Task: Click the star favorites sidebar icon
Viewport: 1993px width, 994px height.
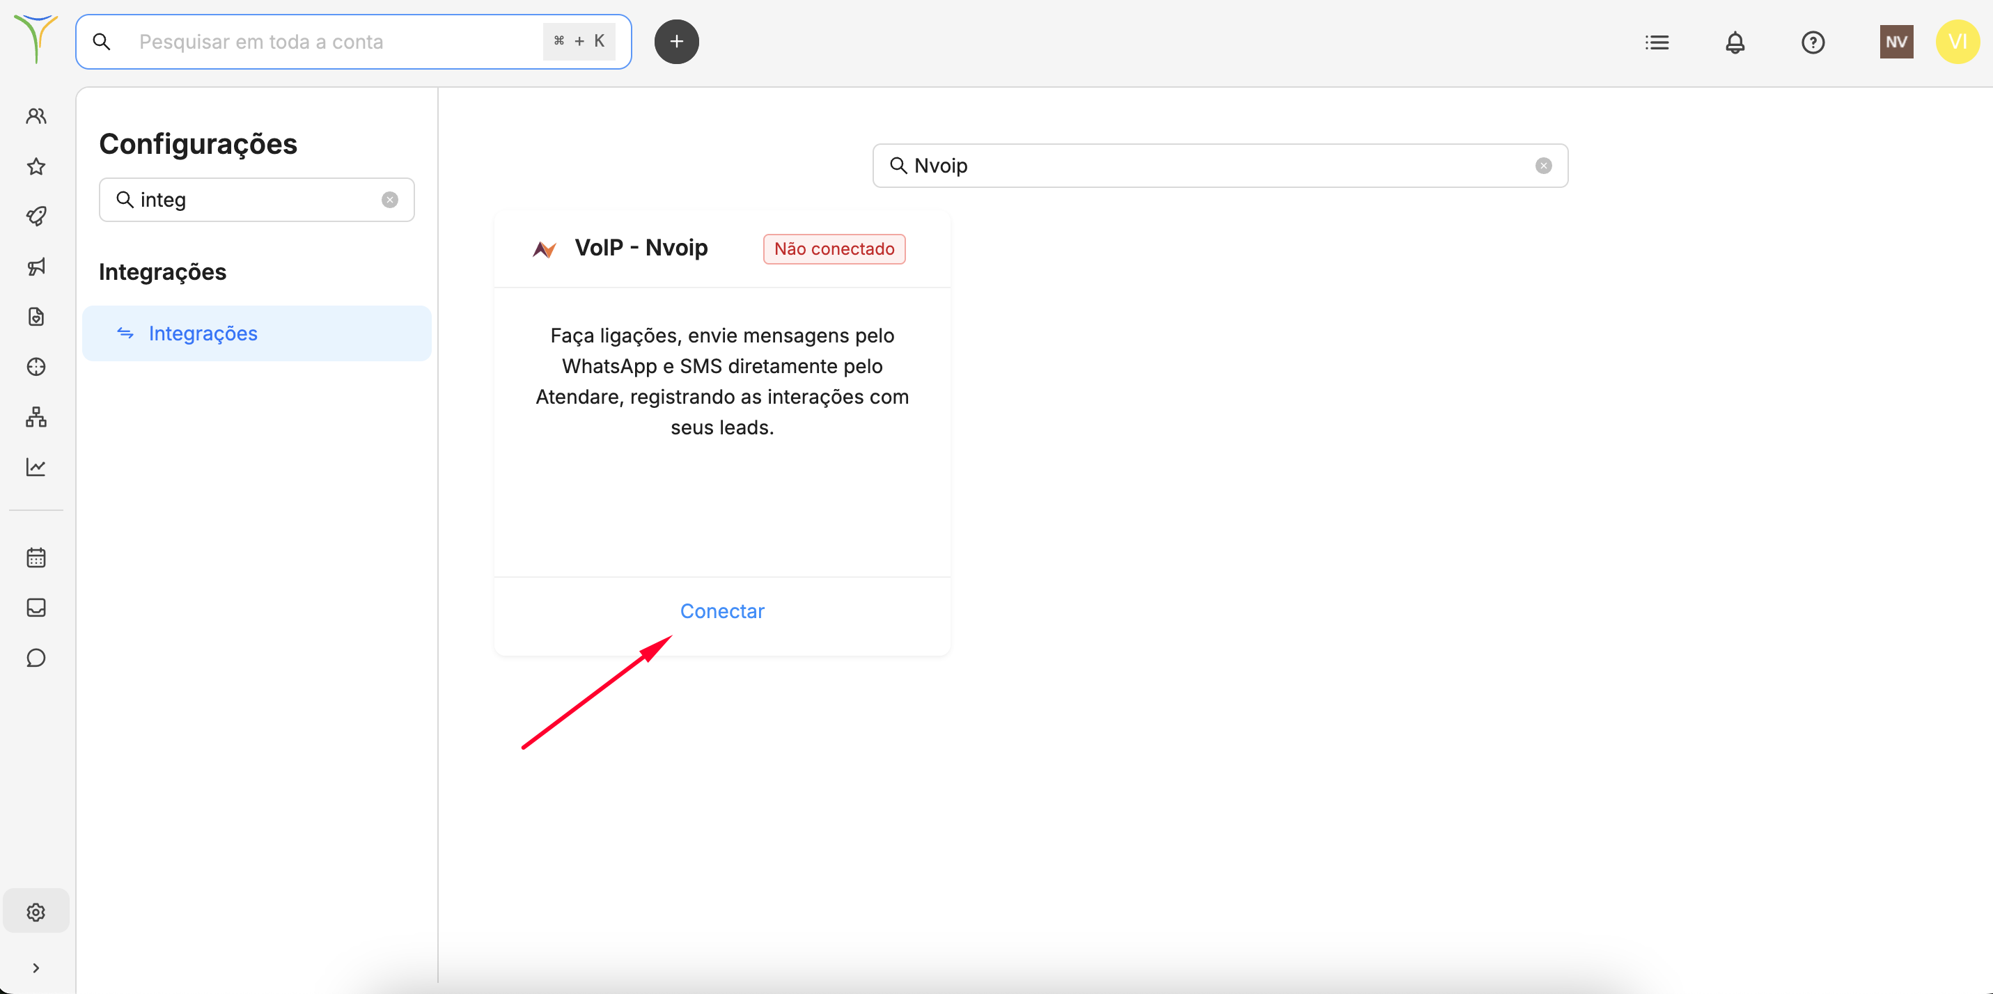Action: [x=36, y=166]
